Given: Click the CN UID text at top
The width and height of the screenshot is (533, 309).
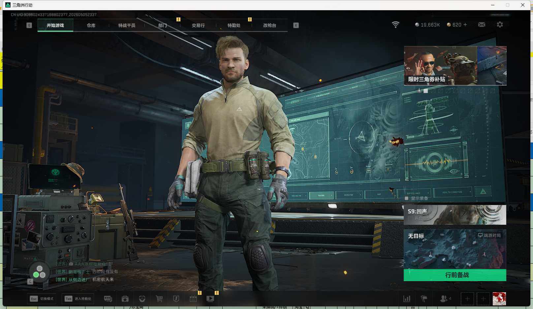Looking at the screenshot, I should coord(54,14).
